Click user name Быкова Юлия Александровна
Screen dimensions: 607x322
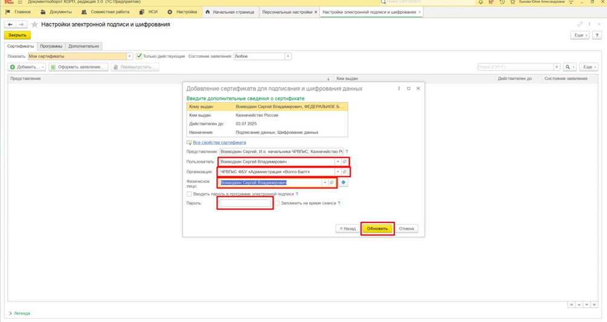542,2
